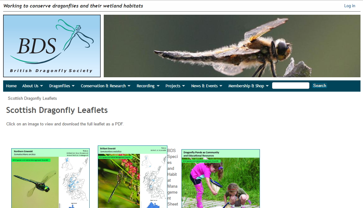
Task: Open the Dragonfly Ponds as Community leaflet
Action: [x=221, y=179]
